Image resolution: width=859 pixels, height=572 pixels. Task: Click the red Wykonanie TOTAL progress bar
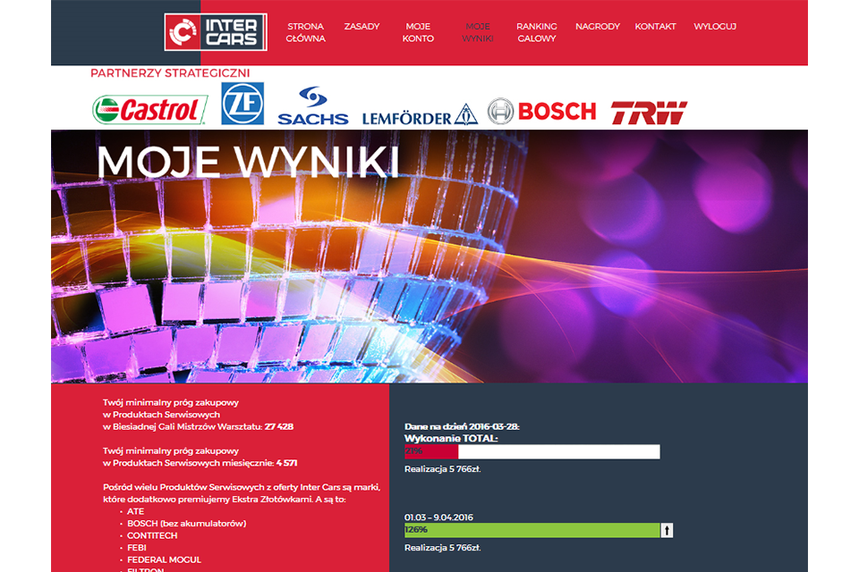[x=532, y=451]
